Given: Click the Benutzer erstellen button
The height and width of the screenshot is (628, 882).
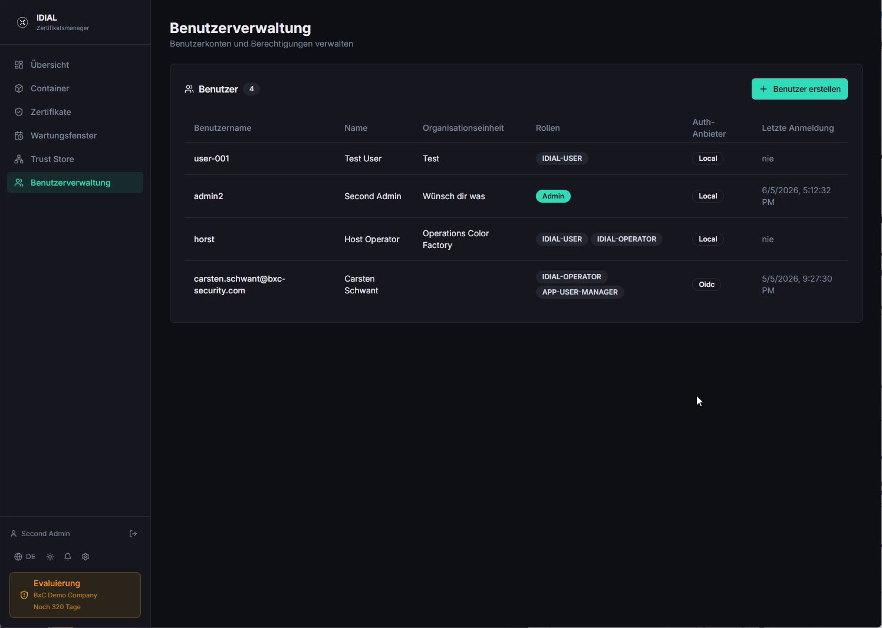Looking at the screenshot, I should click(x=799, y=89).
